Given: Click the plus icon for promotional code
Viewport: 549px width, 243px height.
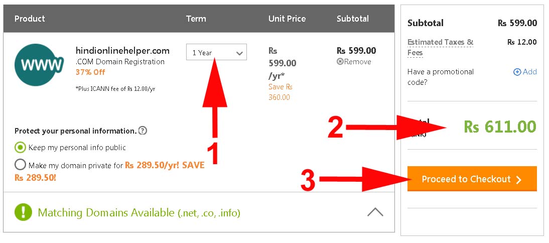Looking at the screenshot, I should coord(517,72).
